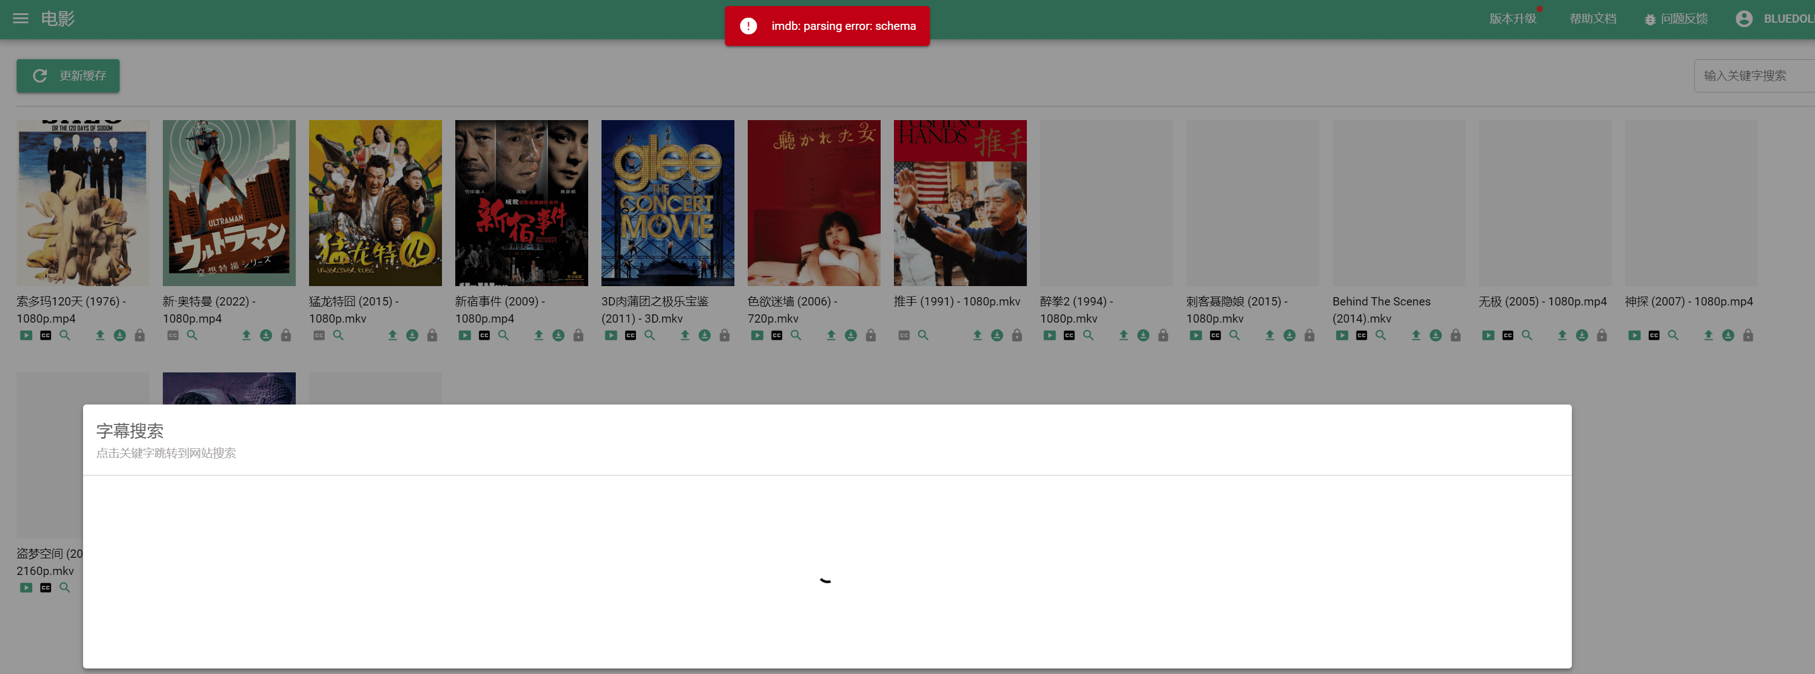1815x674 pixels.
Task: Dismiss the imdb parsing error banner
Action: point(827,26)
